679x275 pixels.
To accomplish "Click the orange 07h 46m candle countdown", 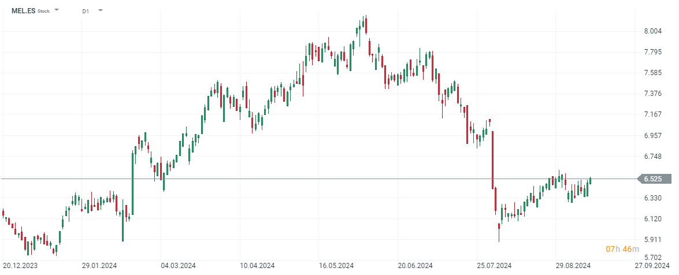I will 622,249.
